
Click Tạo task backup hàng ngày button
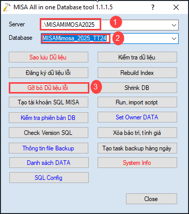[x=137, y=148]
